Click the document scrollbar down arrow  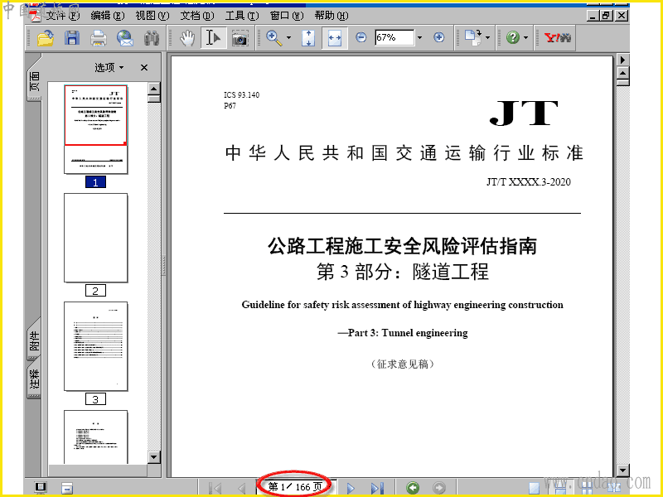pyautogui.click(x=623, y=470)
